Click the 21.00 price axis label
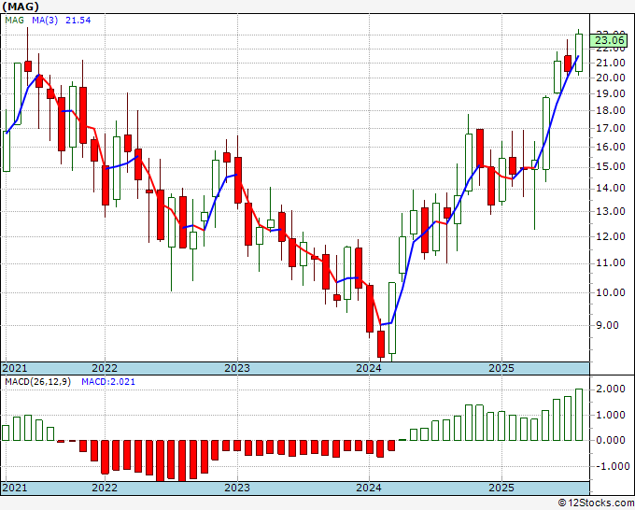Screen dimensions: 635x510 (x=611, y=63)
